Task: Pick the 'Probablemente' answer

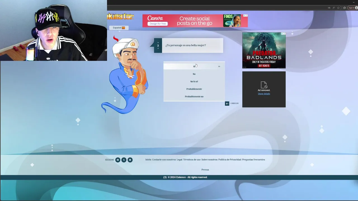Action: 194,89
